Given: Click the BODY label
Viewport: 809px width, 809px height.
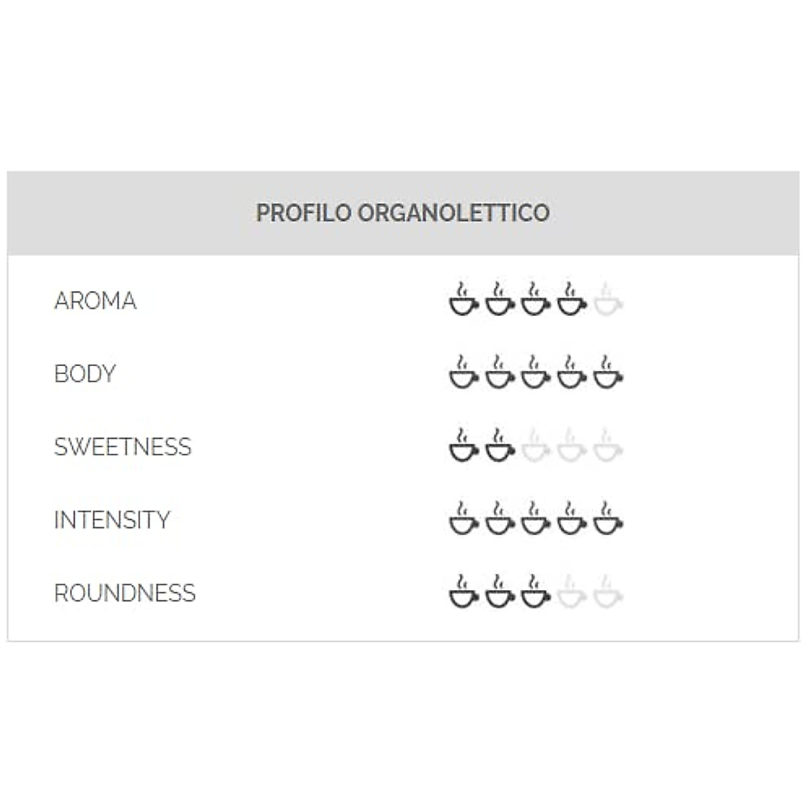Looking at the screenshot, I should tap(85, 373).
